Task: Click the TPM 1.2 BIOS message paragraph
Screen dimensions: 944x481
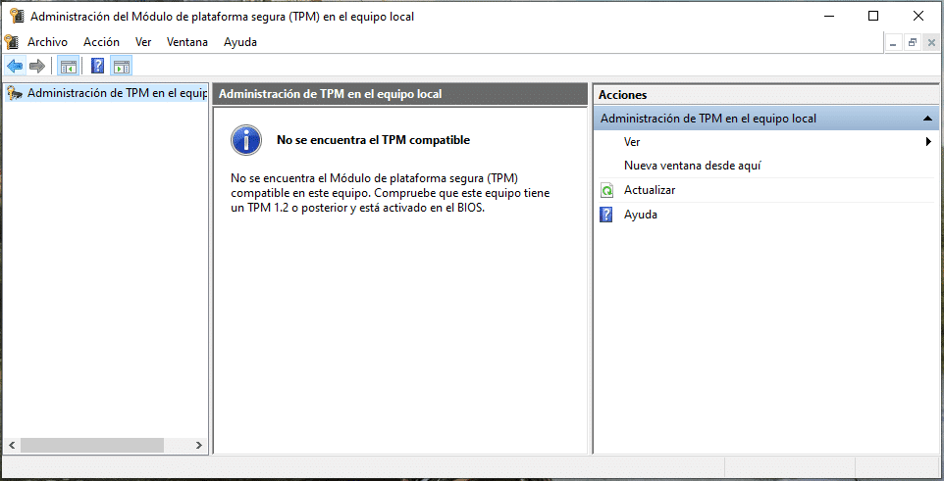Action: pyautogui.click(x=391, y=194)
